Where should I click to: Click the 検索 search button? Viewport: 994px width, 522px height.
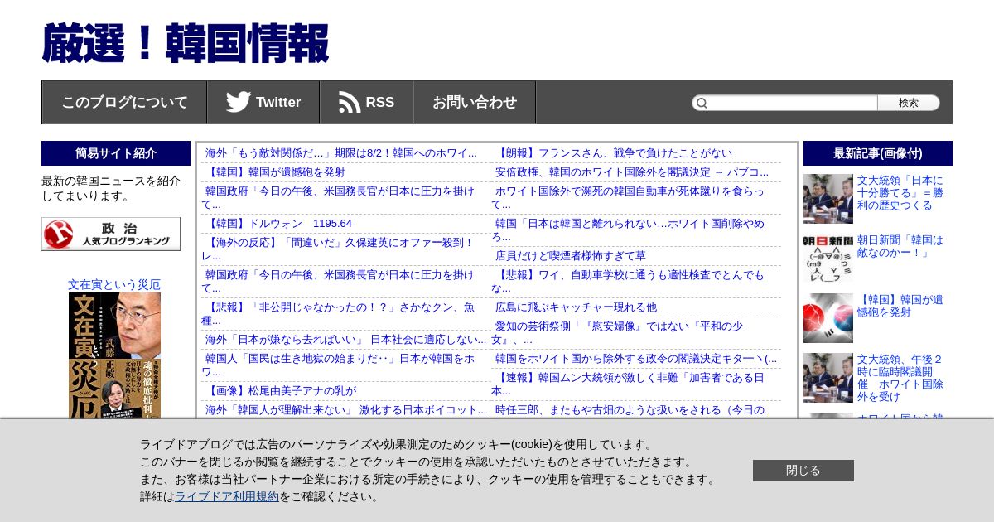pos(909,103)
